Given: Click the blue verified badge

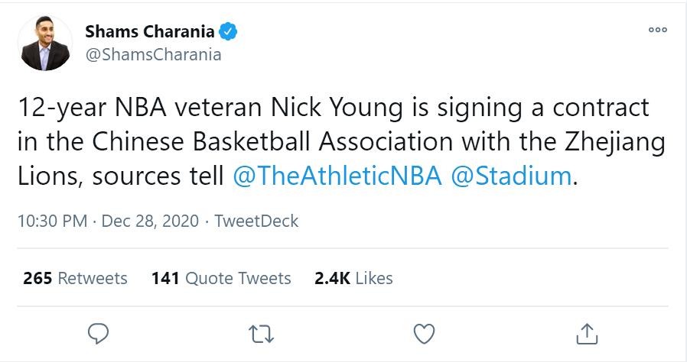Looking at the screenshot, I should tap(228, 32).
